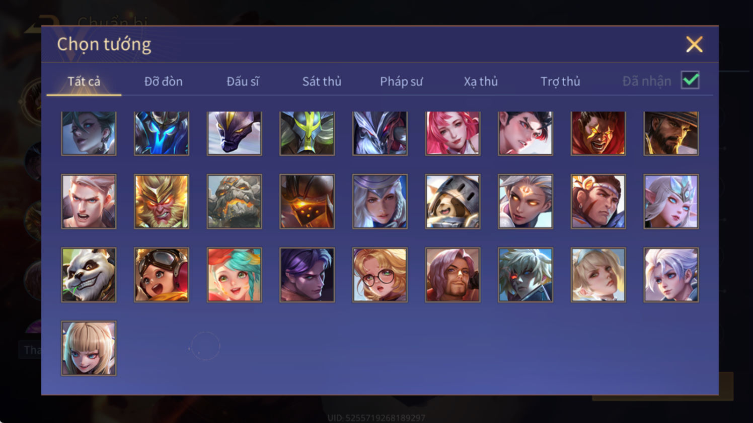Filter heroes by Pháp sư
Viewport: 753px width, 423px height.
click(401, 81)
